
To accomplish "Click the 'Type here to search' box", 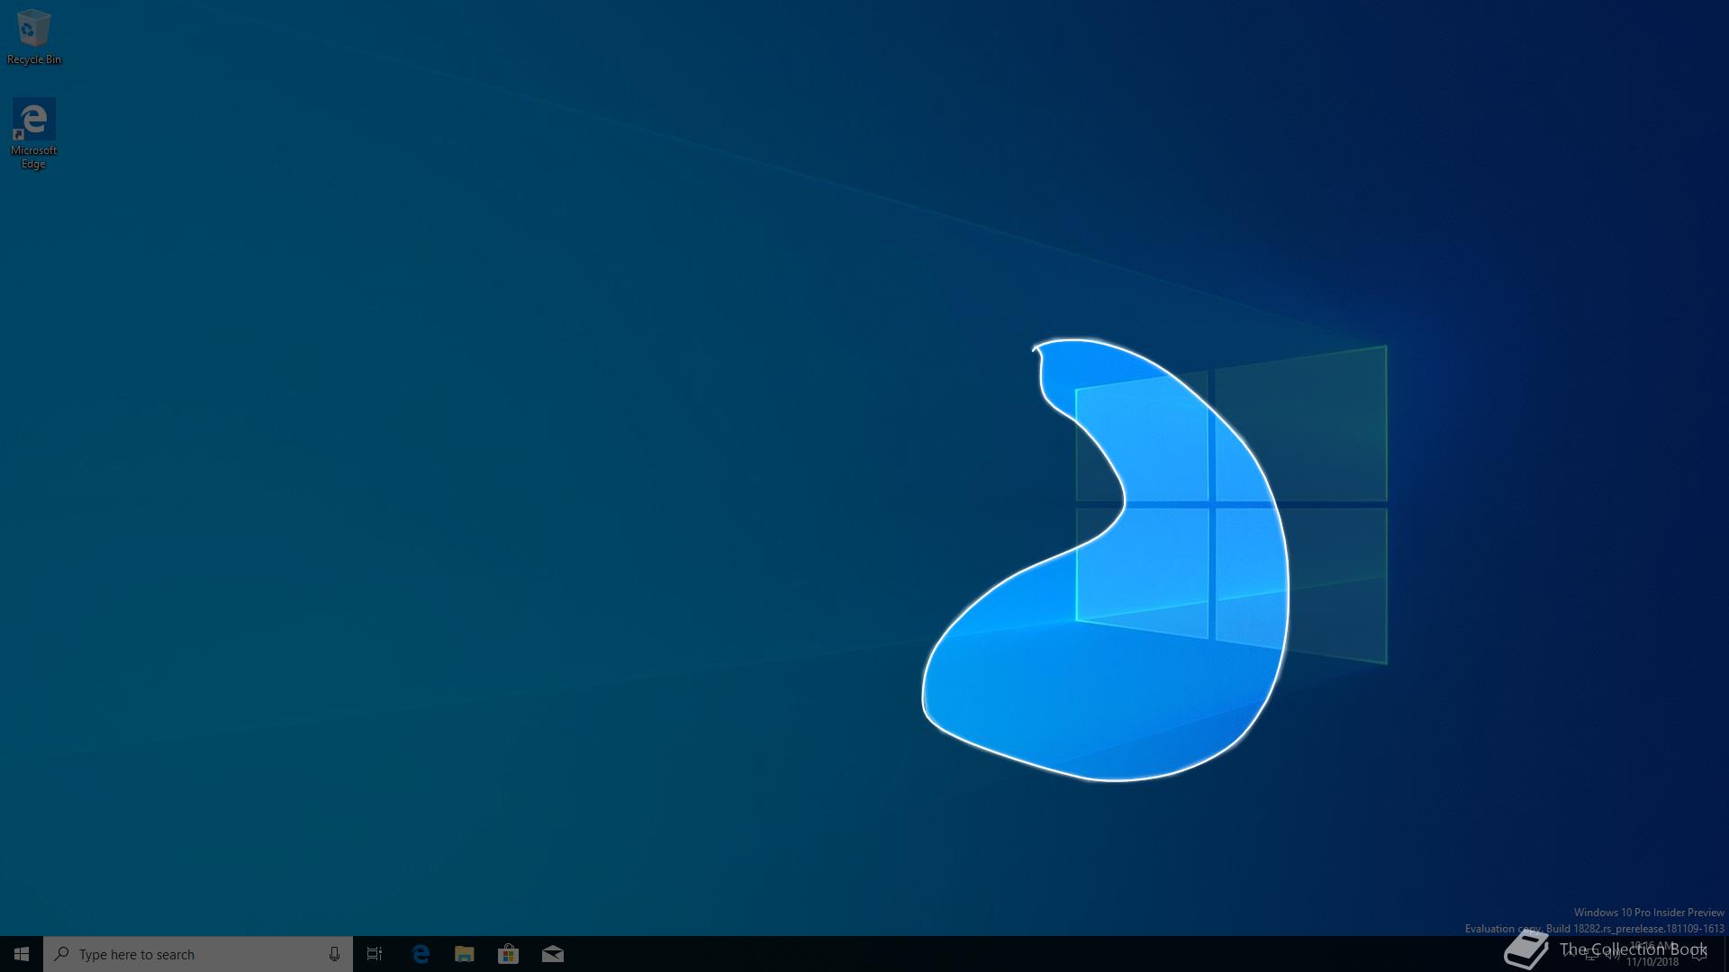I will pyautogui.click(x=198, y=954).
